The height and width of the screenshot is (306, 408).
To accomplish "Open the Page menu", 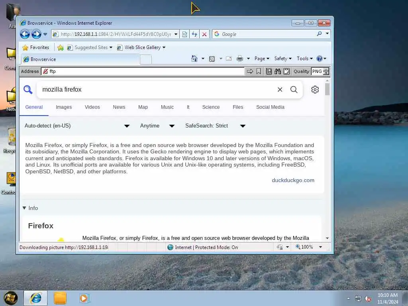I will coord(262,59).
